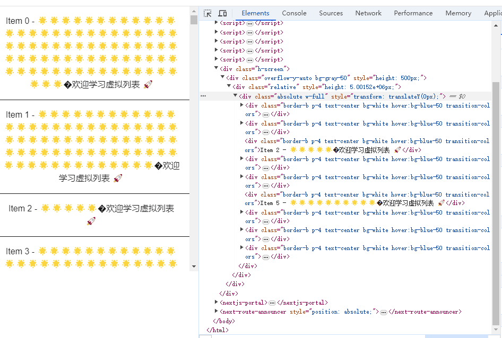This screenshot has width=502, height=338.
Task: Open the Network panel tab
Action: pyautogui.click(x=368, y=13)
